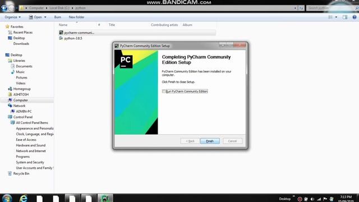Click Open in Explorer toolbar
This screenshot has width=359, height=202.
click(x=35, y=17)
